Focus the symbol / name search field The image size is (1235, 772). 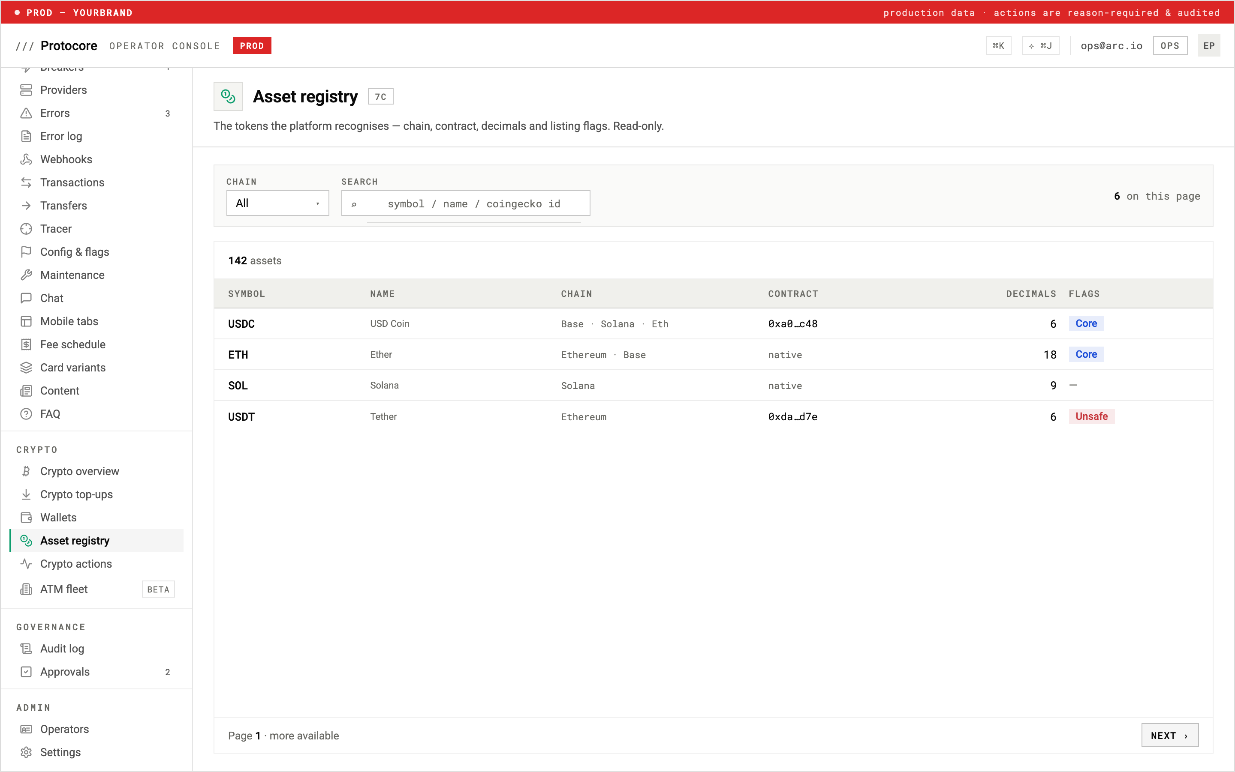coord(466,203)
